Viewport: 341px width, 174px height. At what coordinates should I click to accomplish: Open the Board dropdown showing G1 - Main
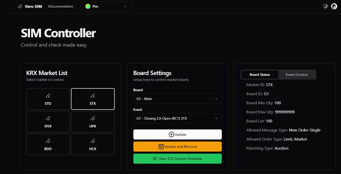pos(178,99)
